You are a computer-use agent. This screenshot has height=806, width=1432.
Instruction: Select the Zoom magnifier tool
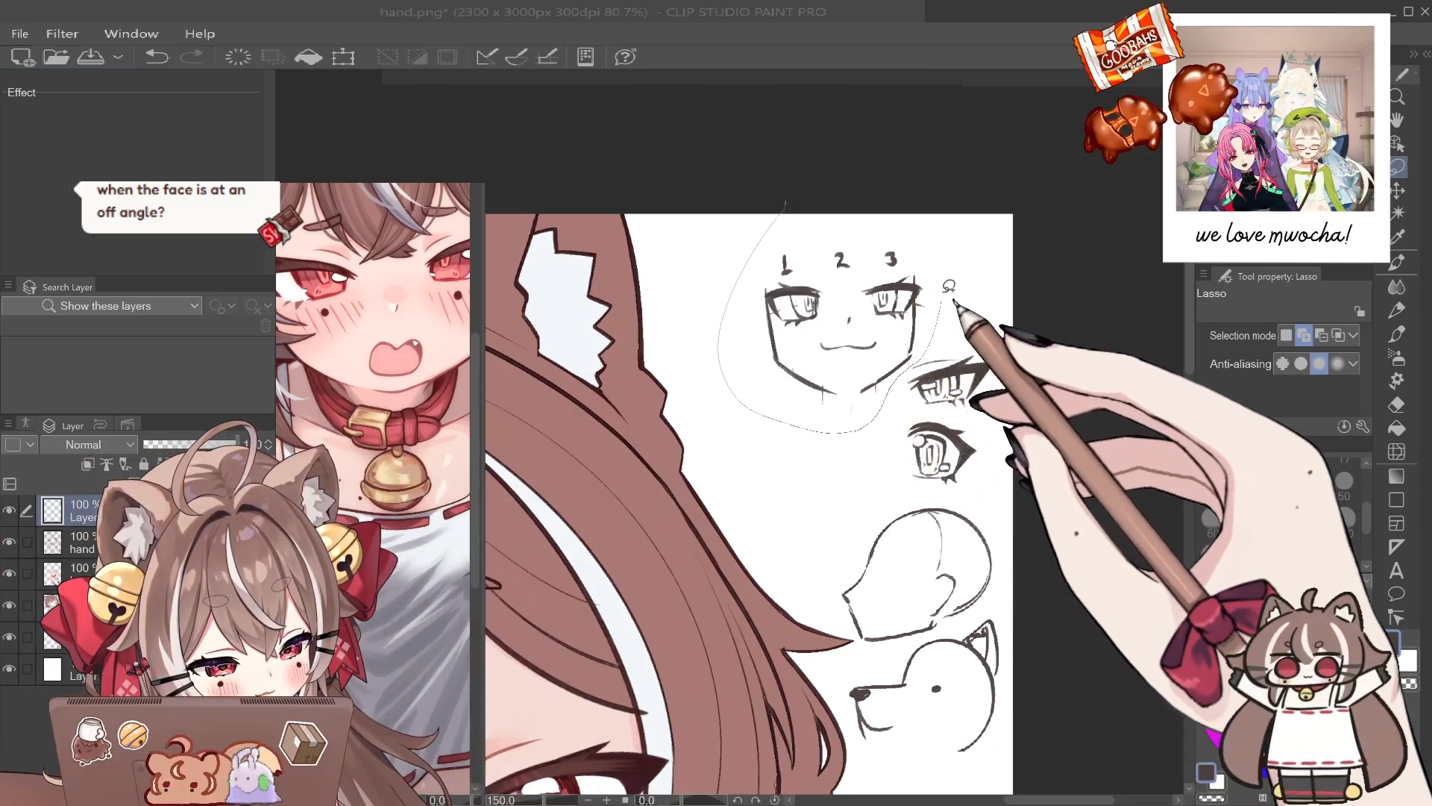1397,97
